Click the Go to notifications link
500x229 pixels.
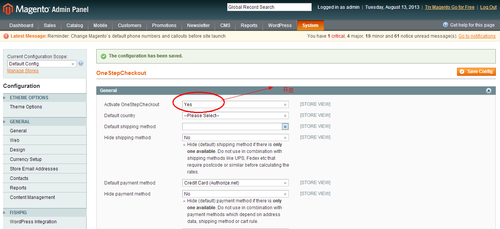(x=477, y=36)
